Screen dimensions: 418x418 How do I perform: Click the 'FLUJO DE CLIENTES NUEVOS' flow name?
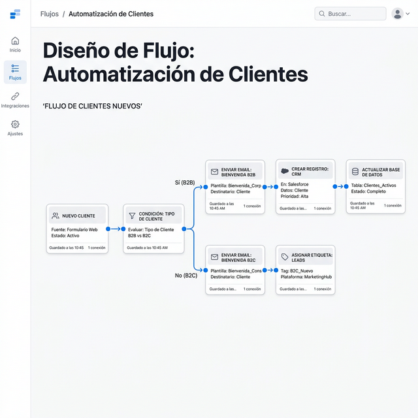[92, 106]
